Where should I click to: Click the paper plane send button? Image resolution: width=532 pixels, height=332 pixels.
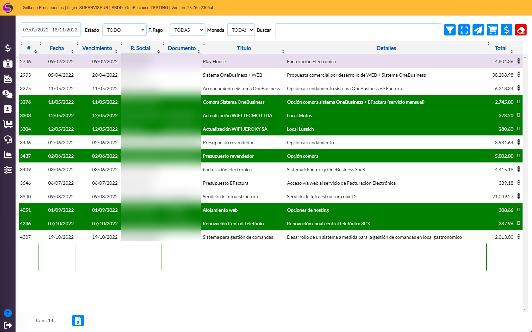[x=478, y=30]
